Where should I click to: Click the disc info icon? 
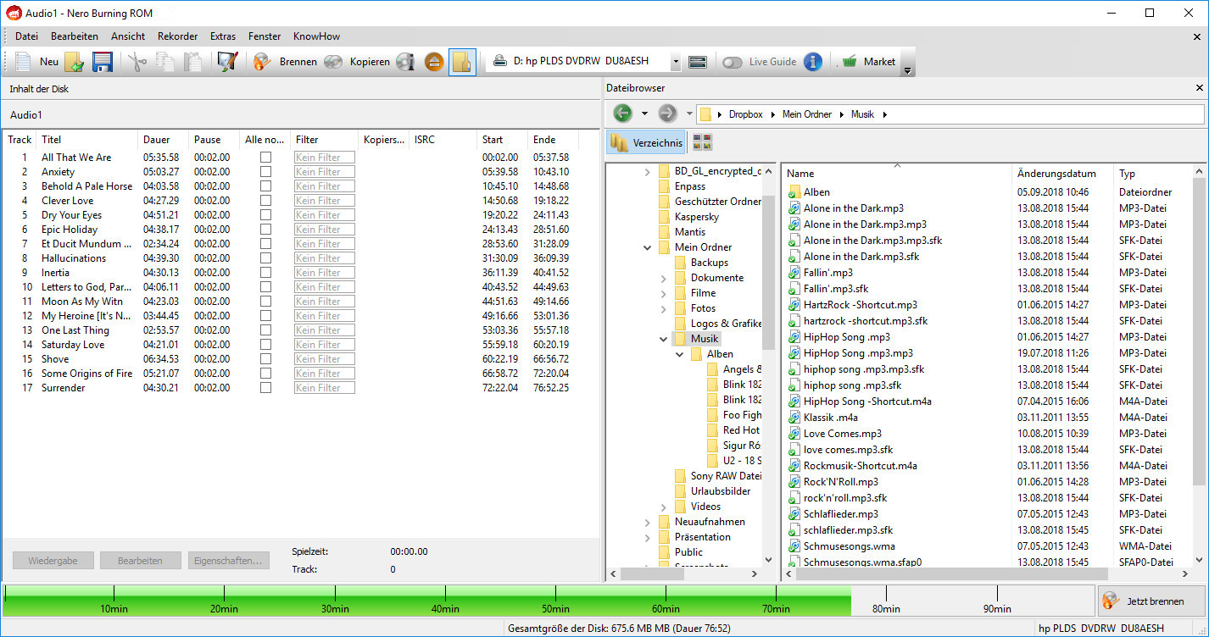point(405,62)
